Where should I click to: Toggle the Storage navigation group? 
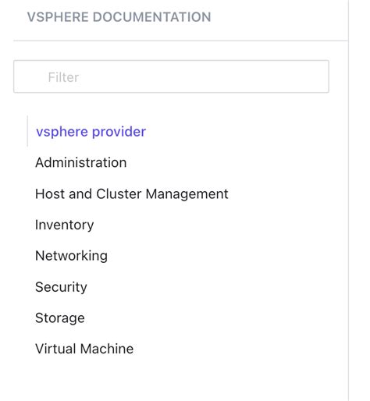[x=60, y=318]
